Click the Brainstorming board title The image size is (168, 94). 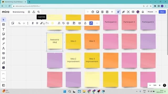(x=18, y=12)
